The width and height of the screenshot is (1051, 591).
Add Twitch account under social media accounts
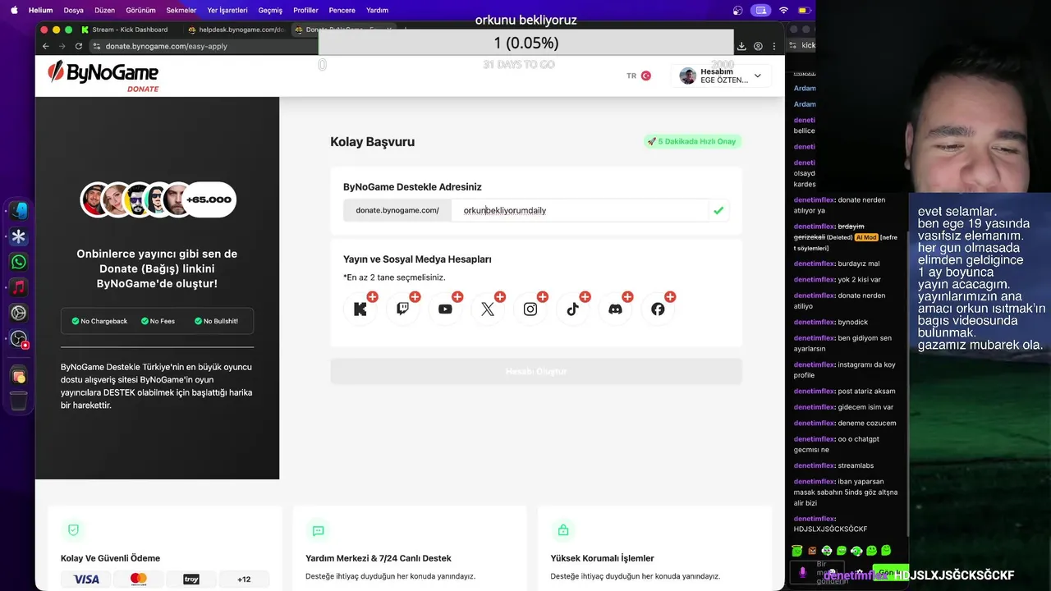403,309
